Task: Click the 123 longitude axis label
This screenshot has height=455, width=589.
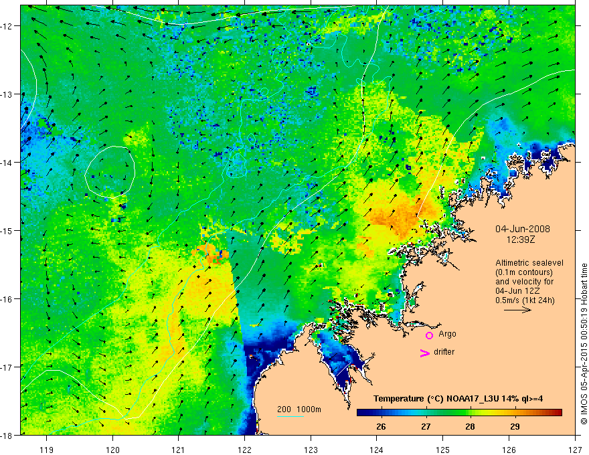Action: [311, 450]
